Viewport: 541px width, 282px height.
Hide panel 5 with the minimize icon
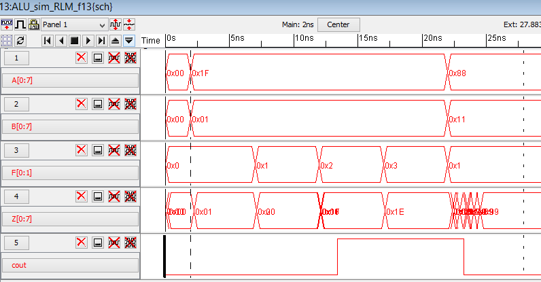point(98,243)
